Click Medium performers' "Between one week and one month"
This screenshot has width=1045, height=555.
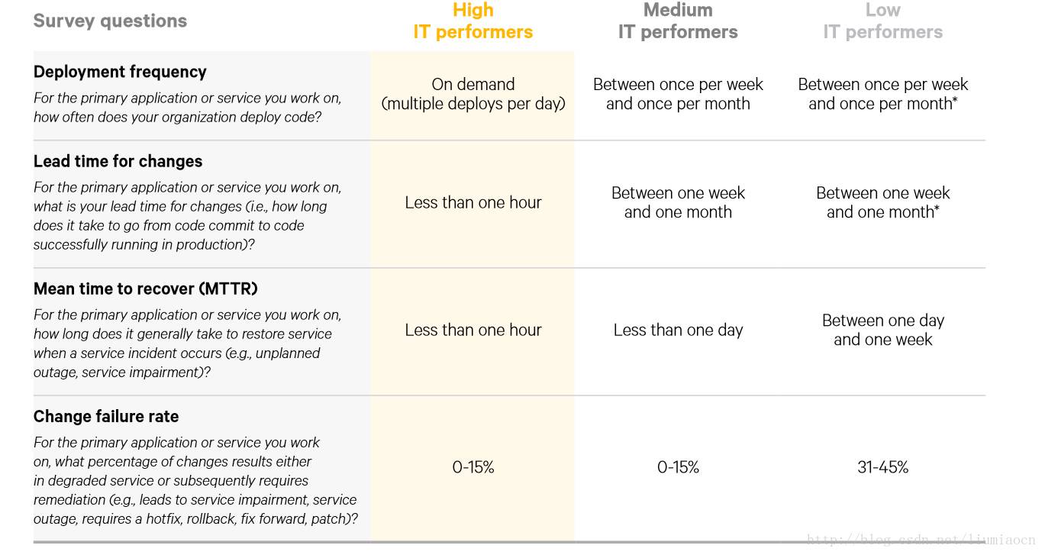coord(678,202)
